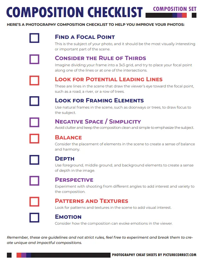Click the PictureCorrect.com cheat sheets footer text

pyautogui.click(x=154, y=255)
